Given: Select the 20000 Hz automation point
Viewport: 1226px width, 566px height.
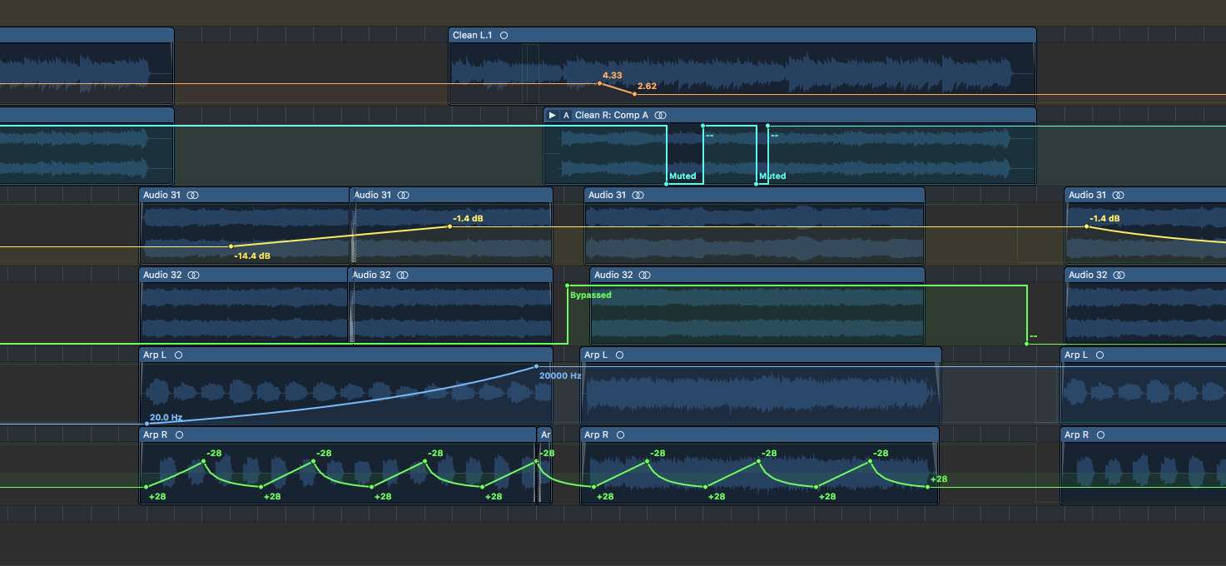Looking at the screenshot, I should coord(536,366).
